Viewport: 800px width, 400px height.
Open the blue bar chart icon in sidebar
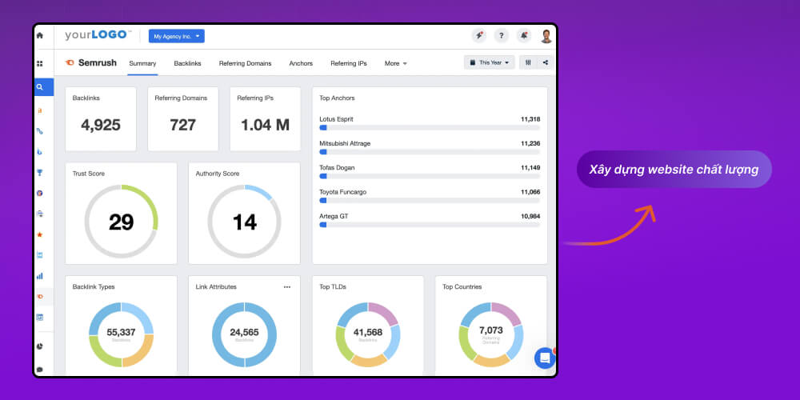(40, 276)
